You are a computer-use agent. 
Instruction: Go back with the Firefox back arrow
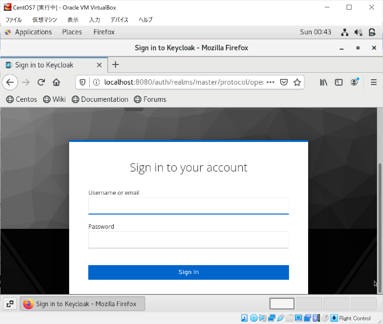(x=10, y=82)
